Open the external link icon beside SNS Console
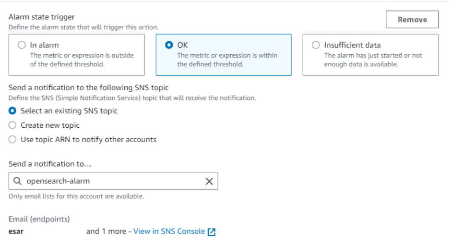This screenshot has width=451, height=243. pyautogui.click(x=212, y=232)
